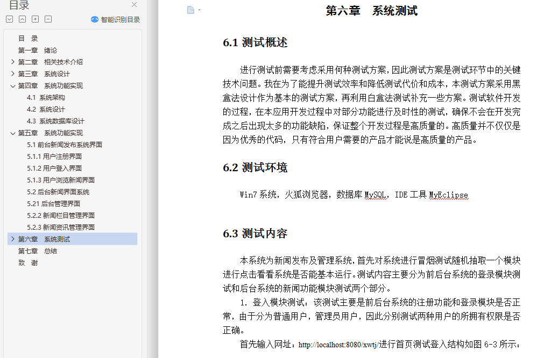Navigate to 4.3 系统数据库设计
Screen dimensions: 537x358
[55, 121]
